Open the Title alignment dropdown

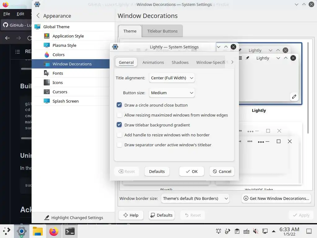click(172, 78)
